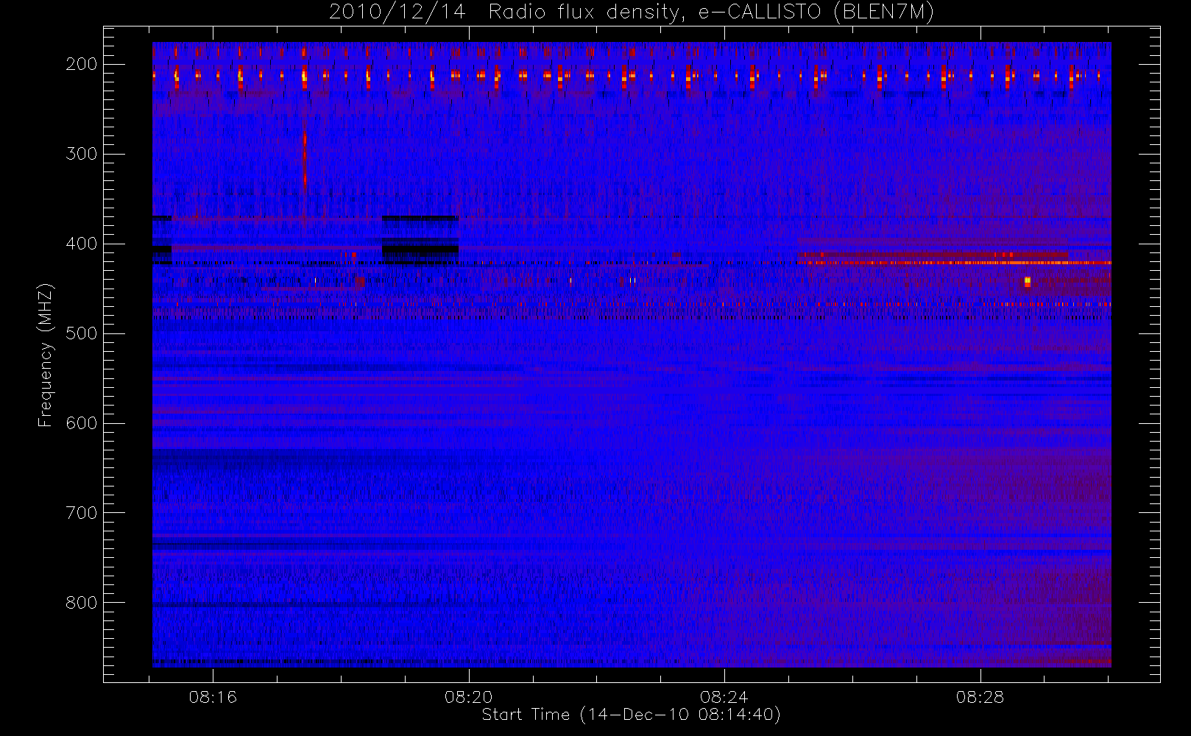Image resolution: width=1191 pixels, height=736 pixels.
Task: Click the '08:24' time tick label
Action: point(724,697)
